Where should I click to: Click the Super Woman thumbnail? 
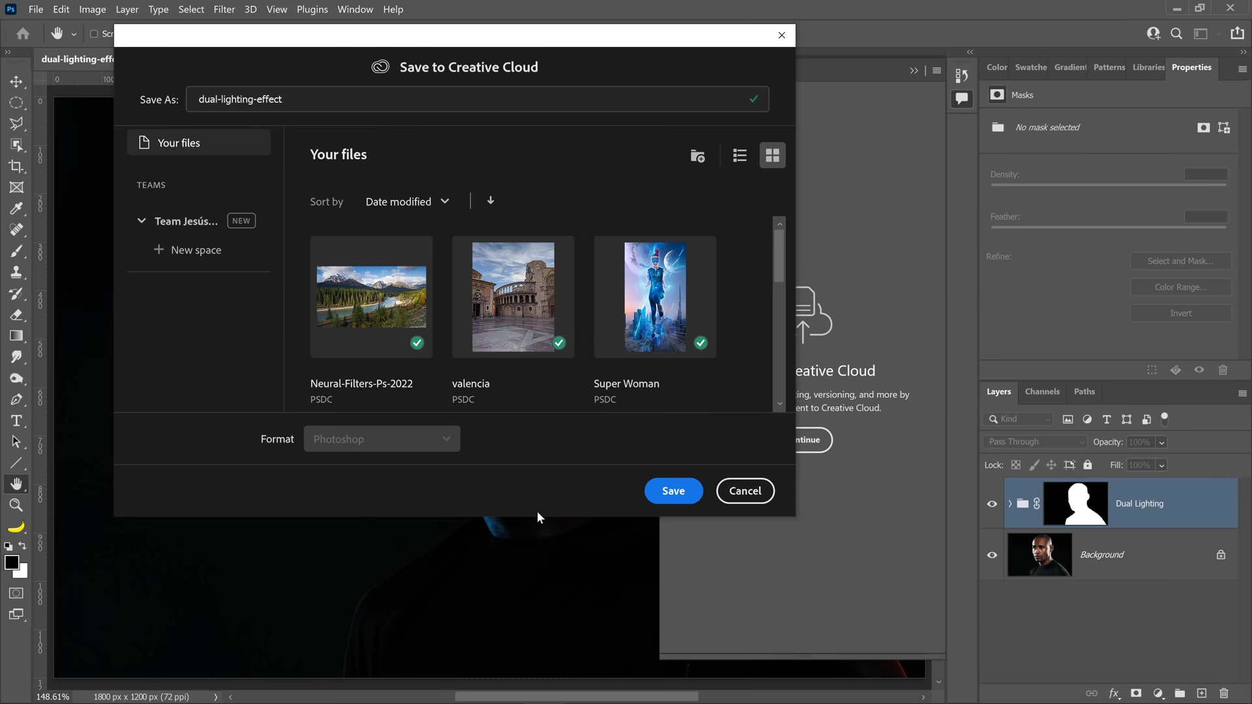655,297
